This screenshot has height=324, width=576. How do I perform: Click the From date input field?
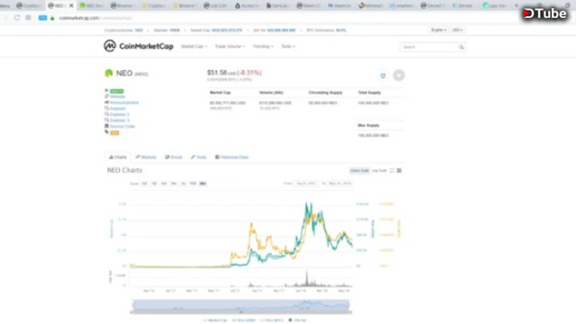306,184
